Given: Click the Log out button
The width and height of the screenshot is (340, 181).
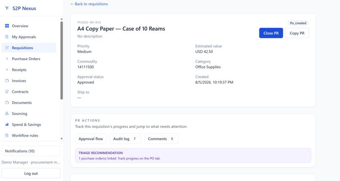Looking at the screenshot, I should [31, 173].
